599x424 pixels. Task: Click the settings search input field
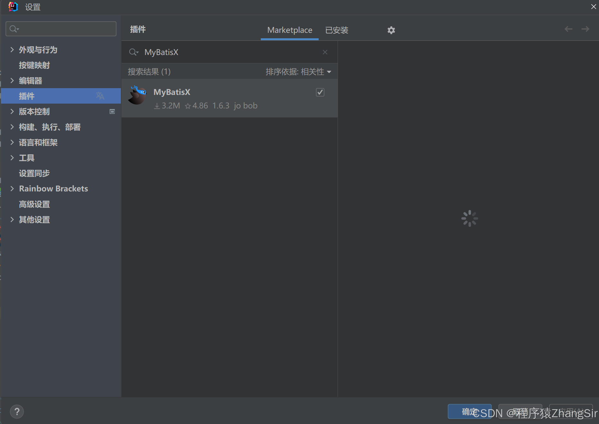tap(61, 29)
